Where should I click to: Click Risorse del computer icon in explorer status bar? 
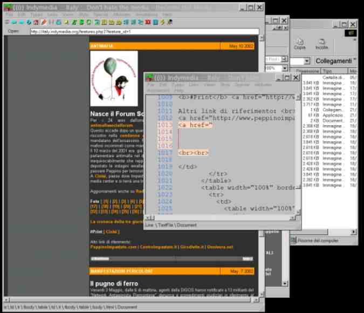tap(294, 240)
